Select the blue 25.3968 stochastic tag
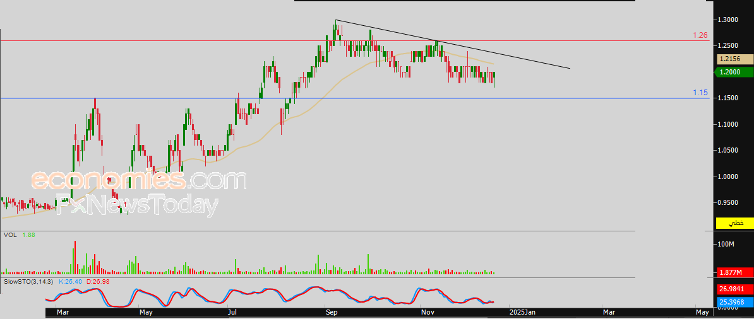Screen dimensions: 754x319 point(735,302)
